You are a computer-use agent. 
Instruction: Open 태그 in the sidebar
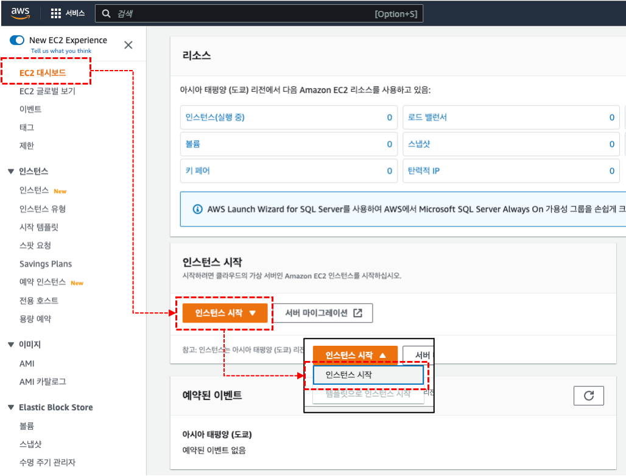click(27, 128)
